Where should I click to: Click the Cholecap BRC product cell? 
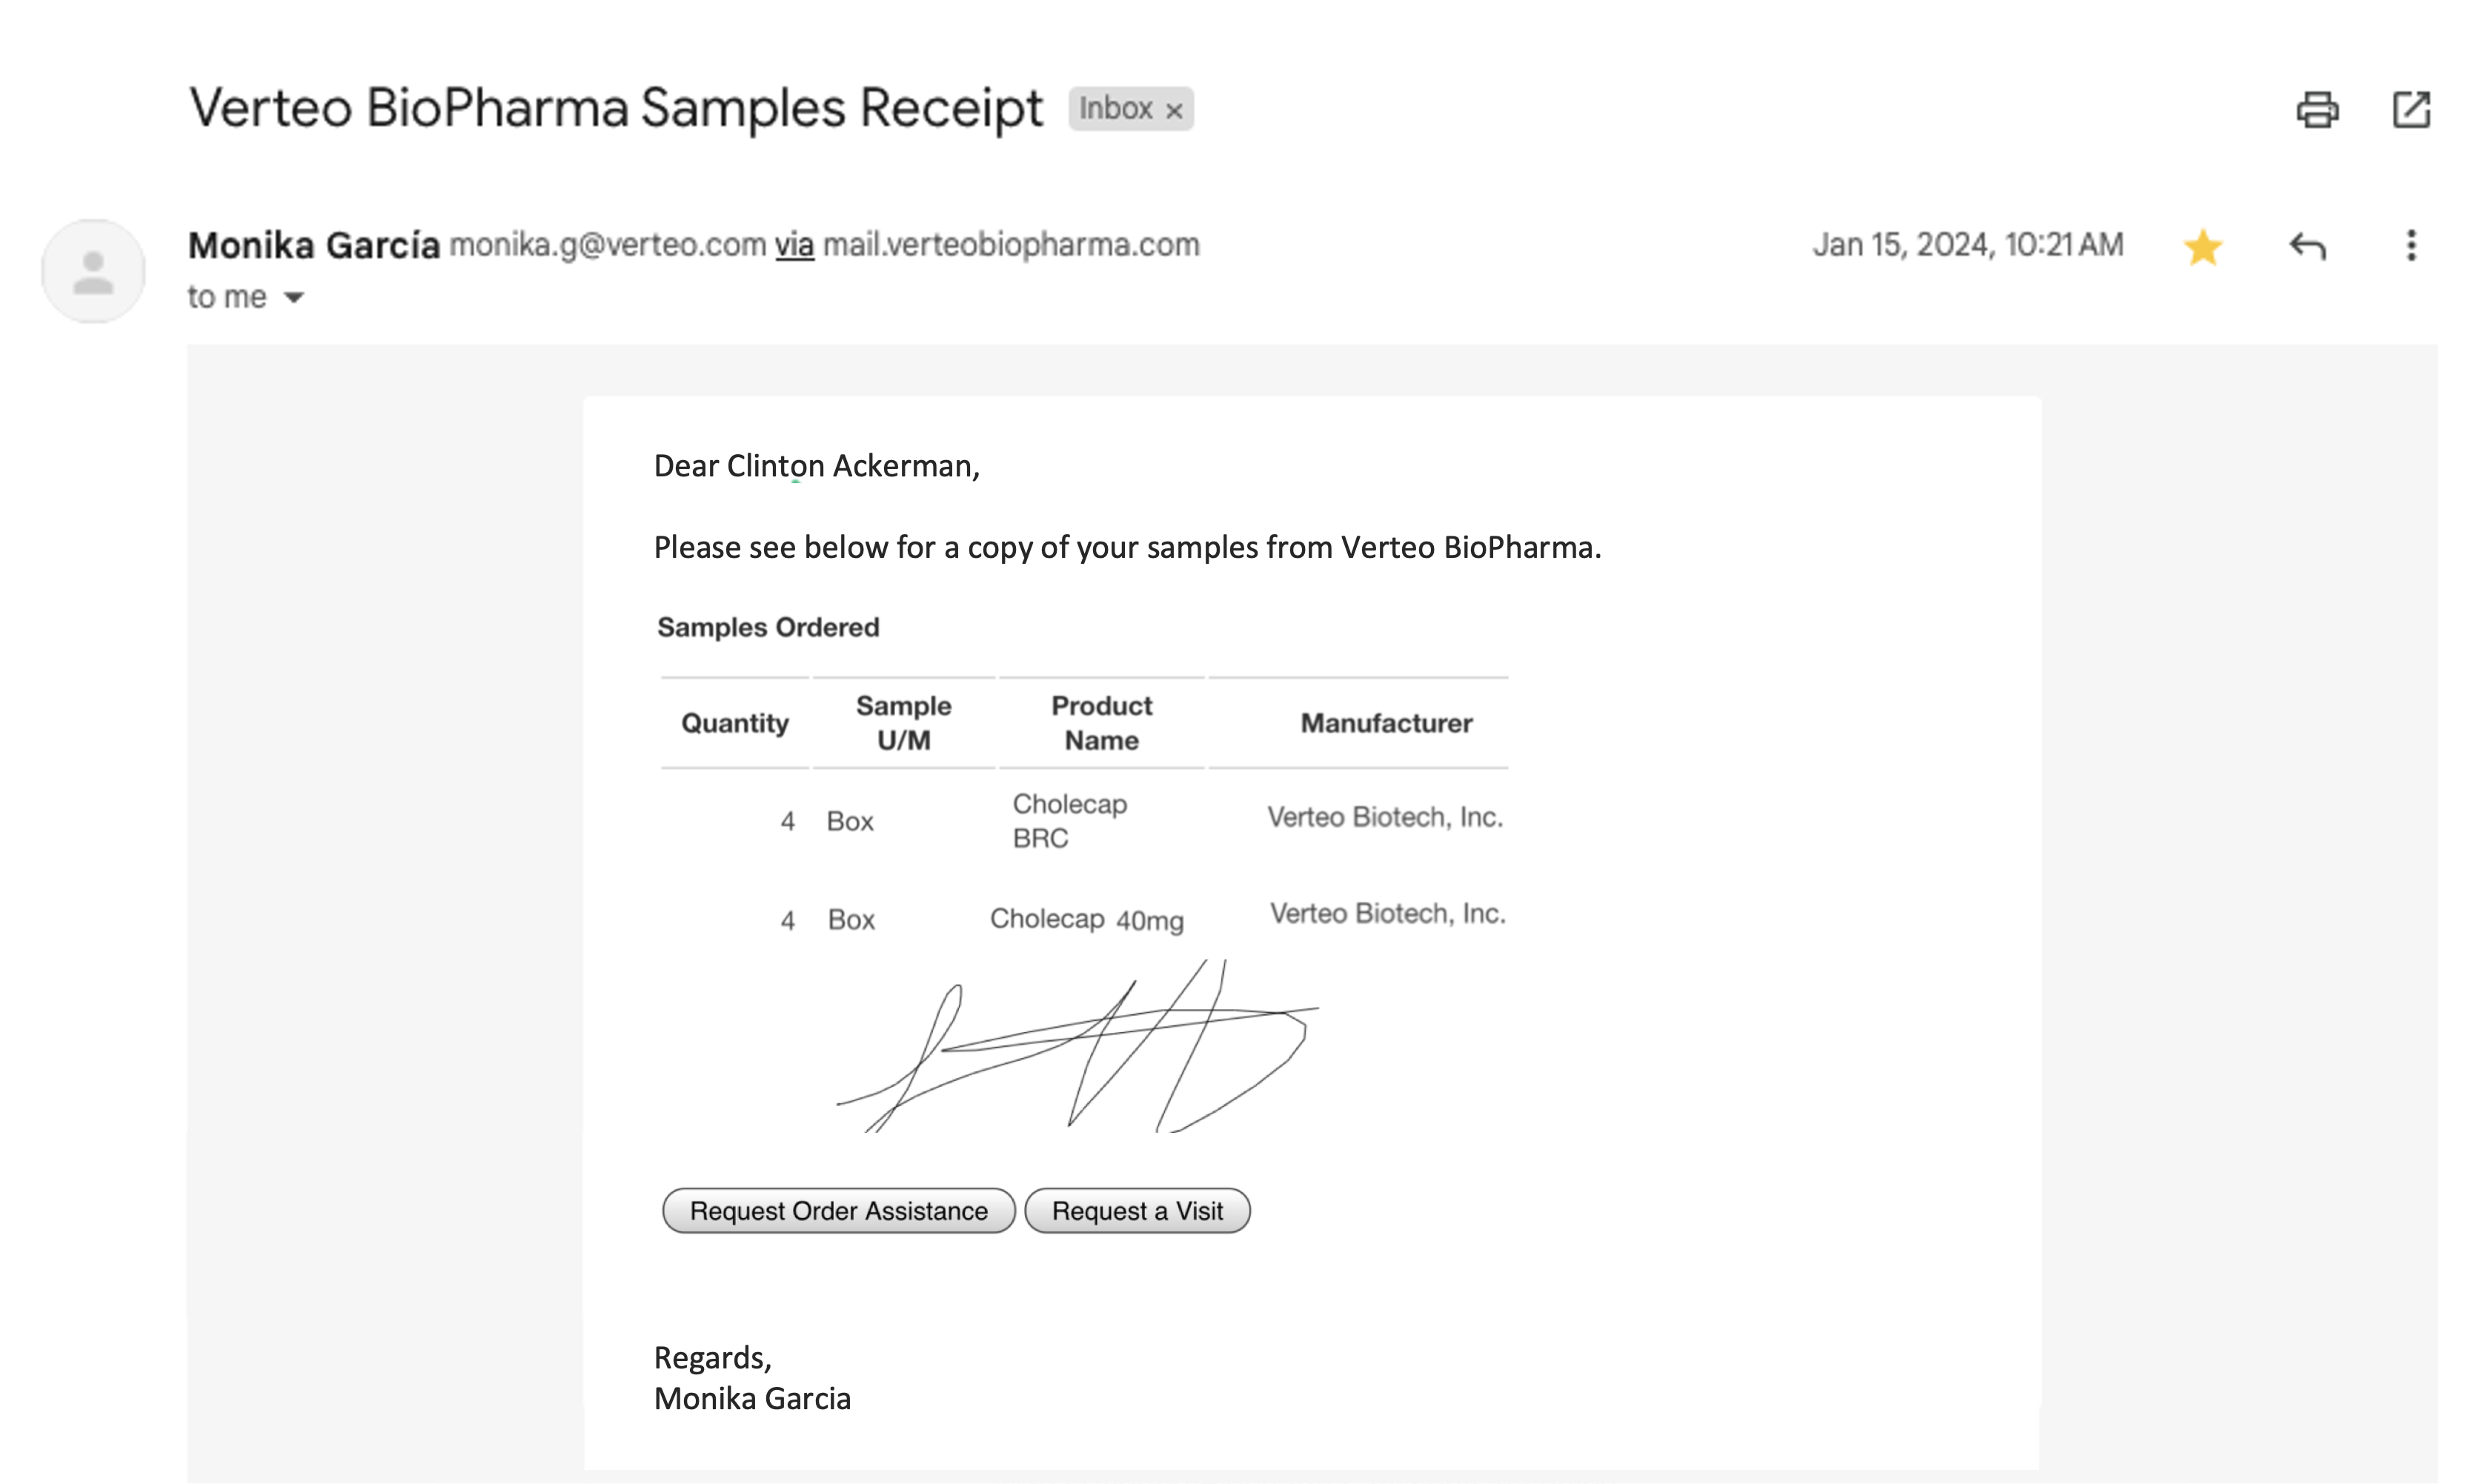click(x=1069, y=821)
